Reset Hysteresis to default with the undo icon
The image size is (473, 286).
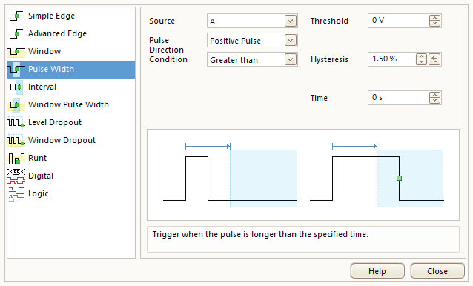(434, 59)
